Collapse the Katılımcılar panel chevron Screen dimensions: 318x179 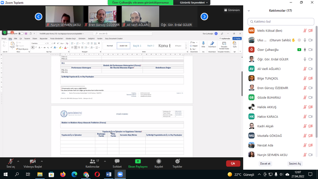pos(248,11)
